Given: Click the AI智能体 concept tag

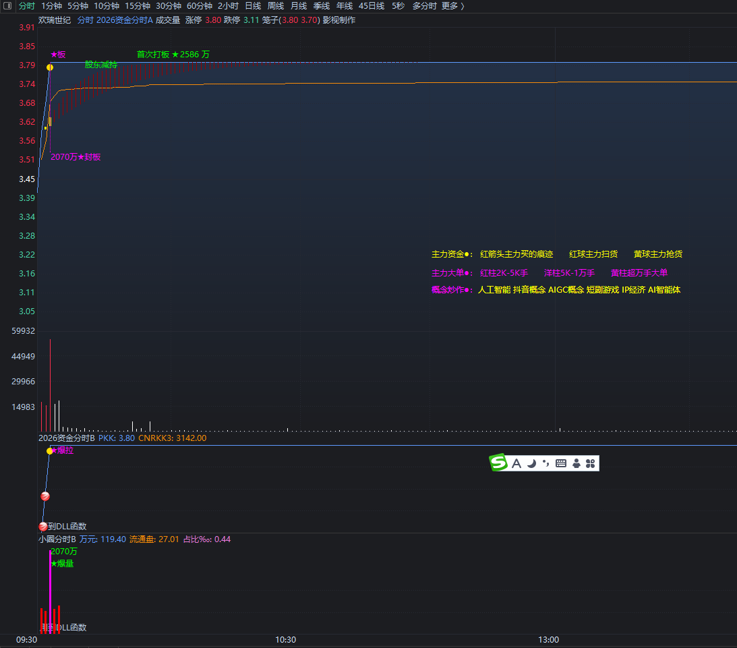Looking at the screenshot, I should click(664, 290).
